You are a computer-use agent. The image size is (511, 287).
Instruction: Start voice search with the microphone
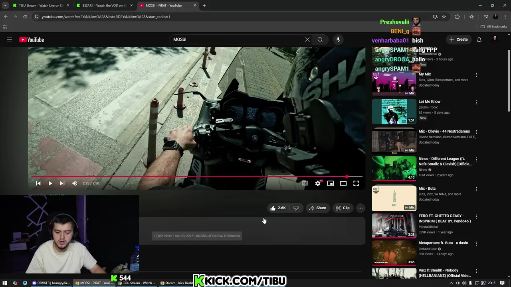pyautogui.click(x=338, y=39)
